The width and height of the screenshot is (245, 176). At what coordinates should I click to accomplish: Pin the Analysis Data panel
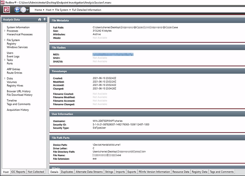tap(44, 19)
